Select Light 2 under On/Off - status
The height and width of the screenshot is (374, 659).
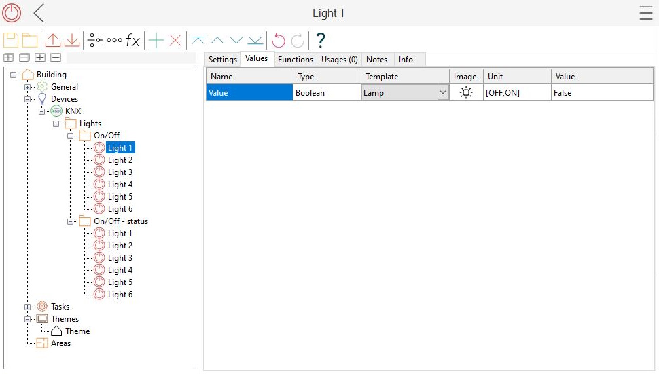(x=120, y=245)
